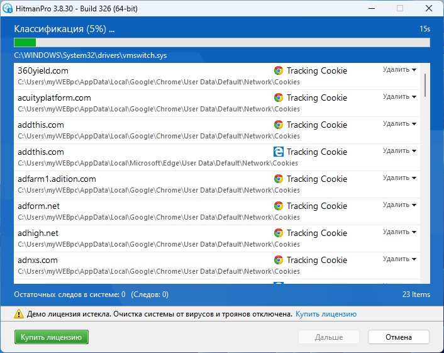The image size is (444, 353).
Task: Click the HitmanPro logo in title bar
Action: (8, 8)
